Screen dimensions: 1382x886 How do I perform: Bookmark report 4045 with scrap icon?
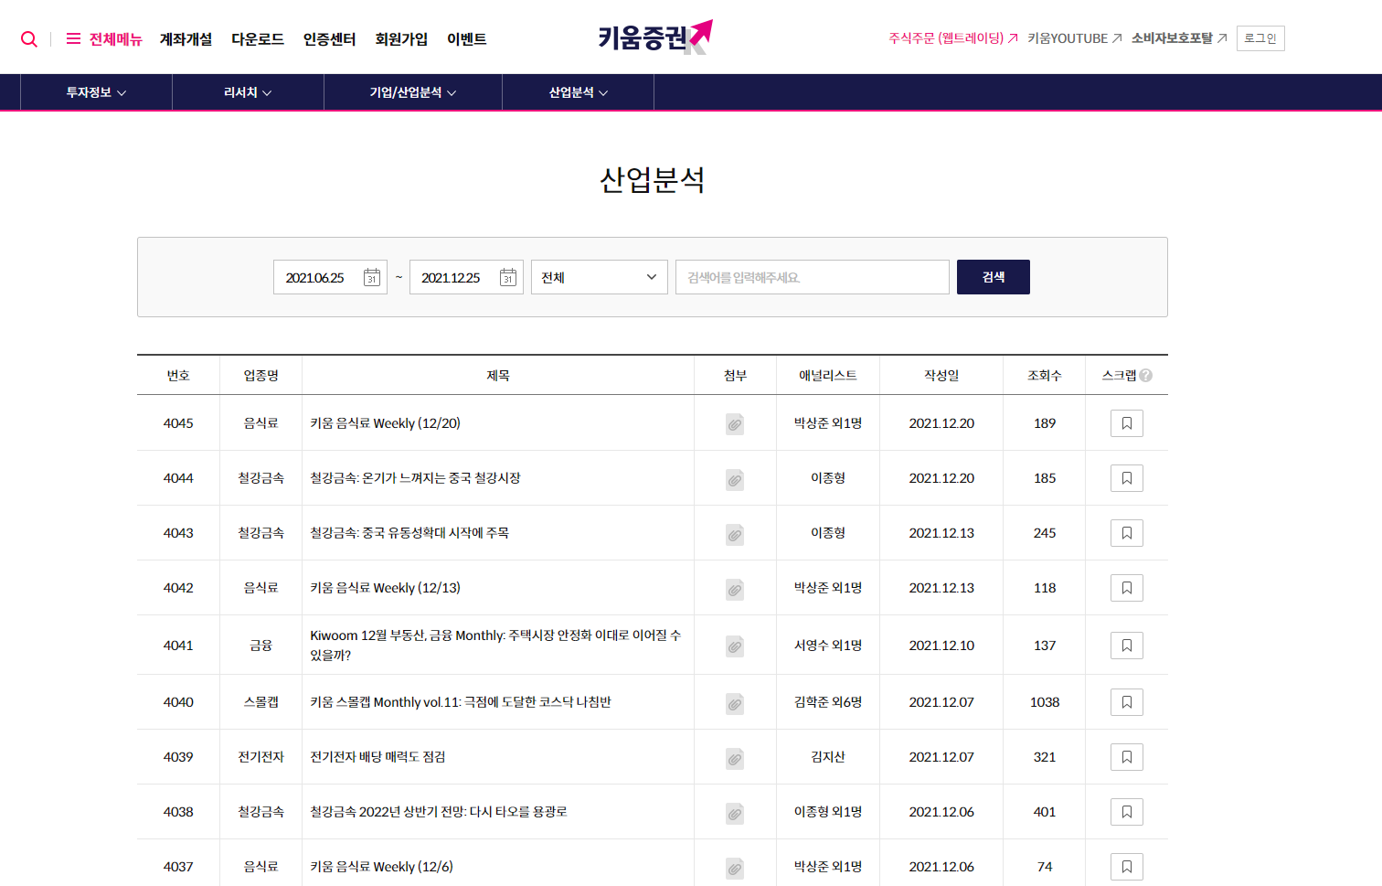(x=1127, y=423)
